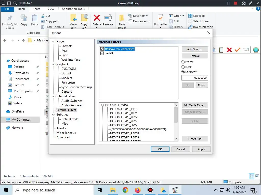Open the Application Tools tab
Screen dimensions: 261x195
(x=73, y=9)
